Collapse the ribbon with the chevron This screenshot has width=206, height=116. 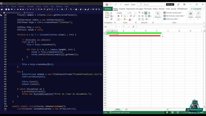click(x=204, y=23)
